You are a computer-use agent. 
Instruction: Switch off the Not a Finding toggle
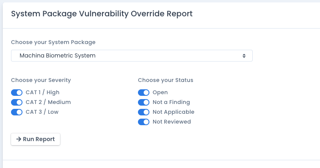coord(144,102)
